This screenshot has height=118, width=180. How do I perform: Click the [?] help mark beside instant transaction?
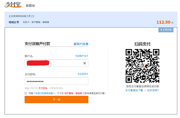(33, 16)
